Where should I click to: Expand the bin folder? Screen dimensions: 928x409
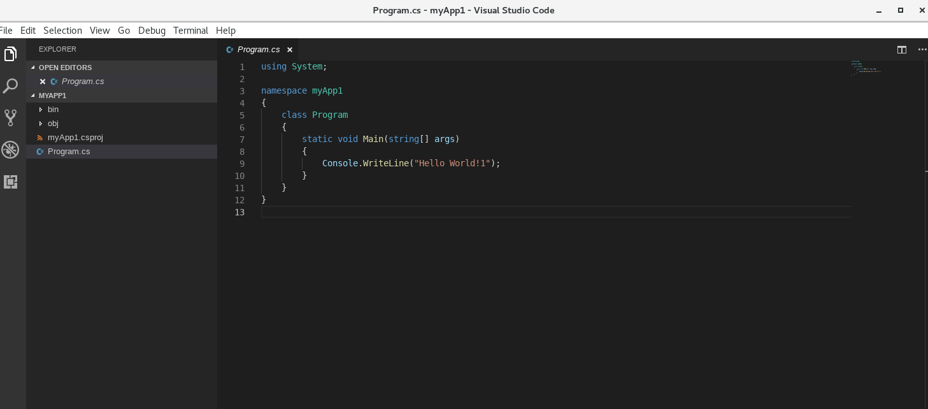pos(41,110)
